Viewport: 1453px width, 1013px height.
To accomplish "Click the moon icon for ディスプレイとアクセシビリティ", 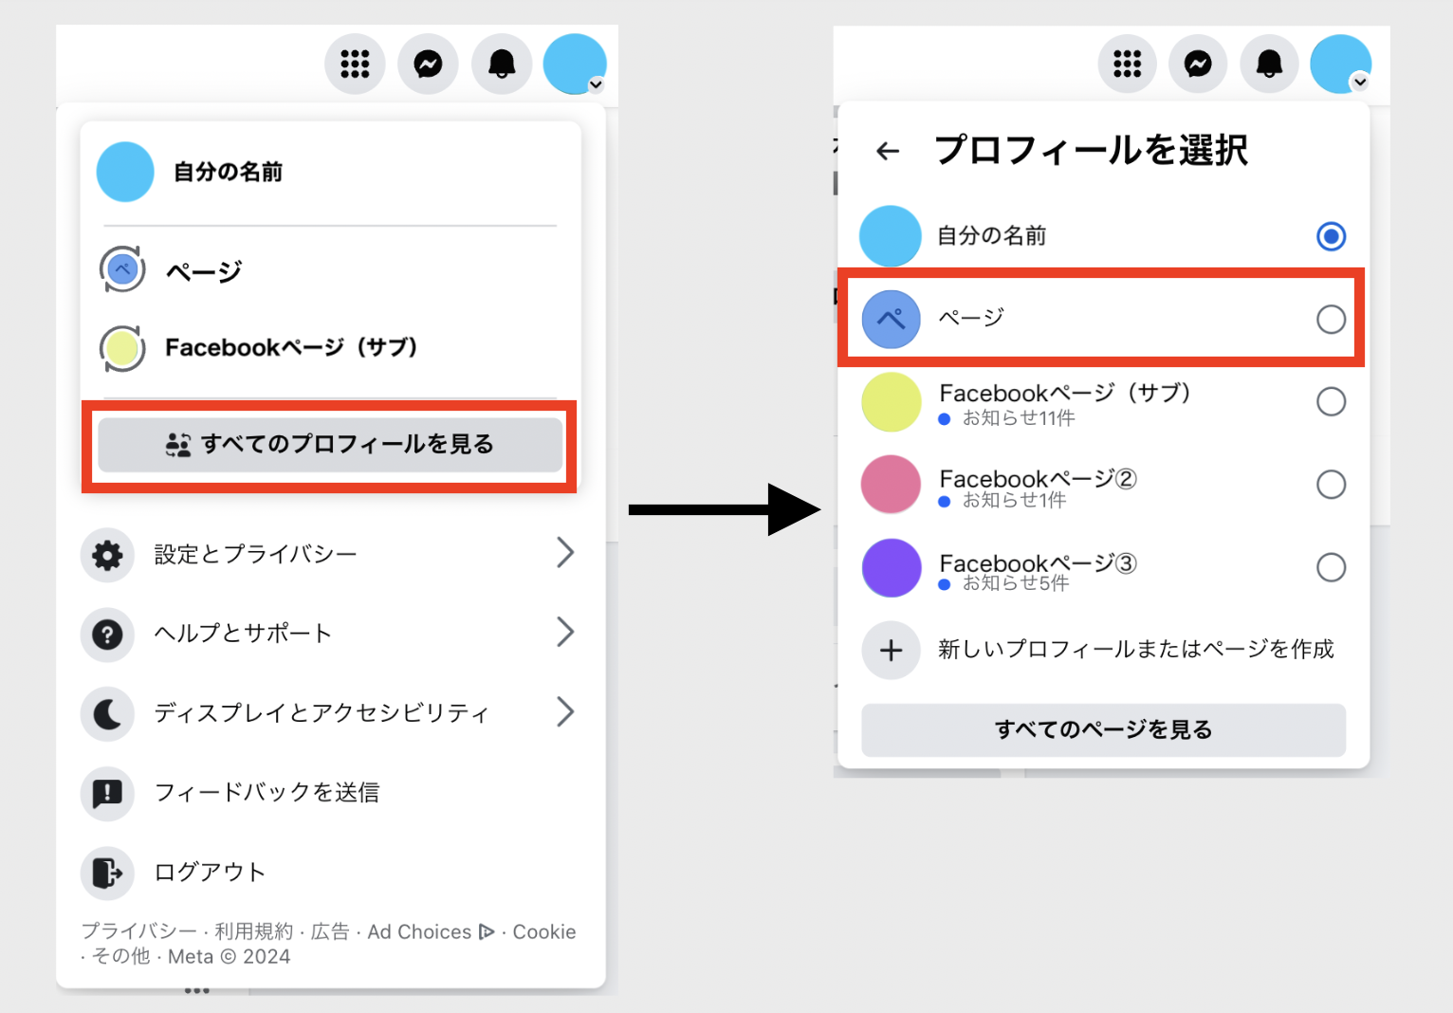I will [107, 713].
